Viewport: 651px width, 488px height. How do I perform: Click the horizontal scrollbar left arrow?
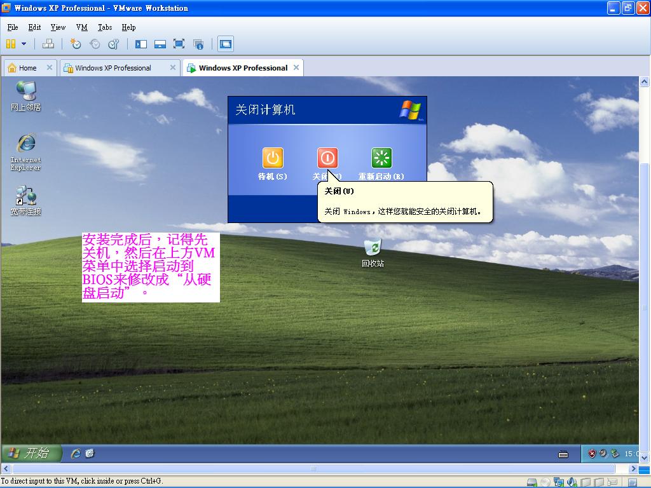coord(6,468)
